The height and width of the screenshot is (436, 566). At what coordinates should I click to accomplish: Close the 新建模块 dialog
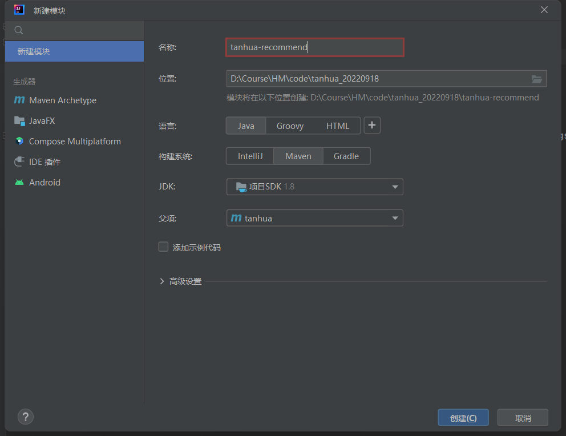[544, 10]
